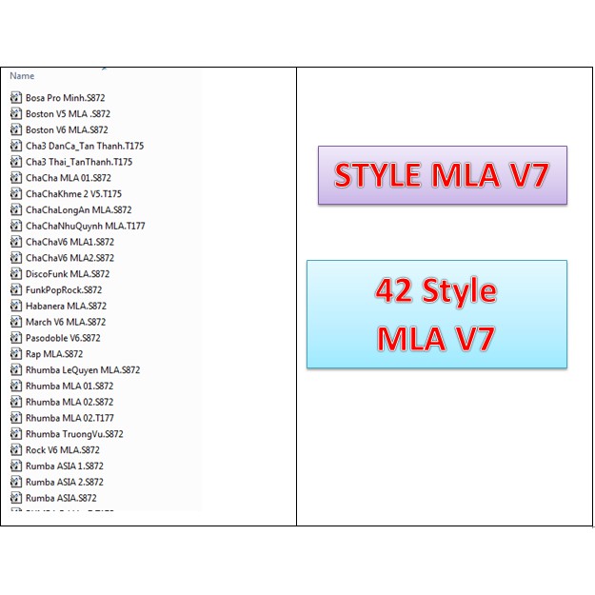Select file name ChaChaKhme 2 V5.T175
The width and height of the screenshot is (595, 595).
pos(73,194)
